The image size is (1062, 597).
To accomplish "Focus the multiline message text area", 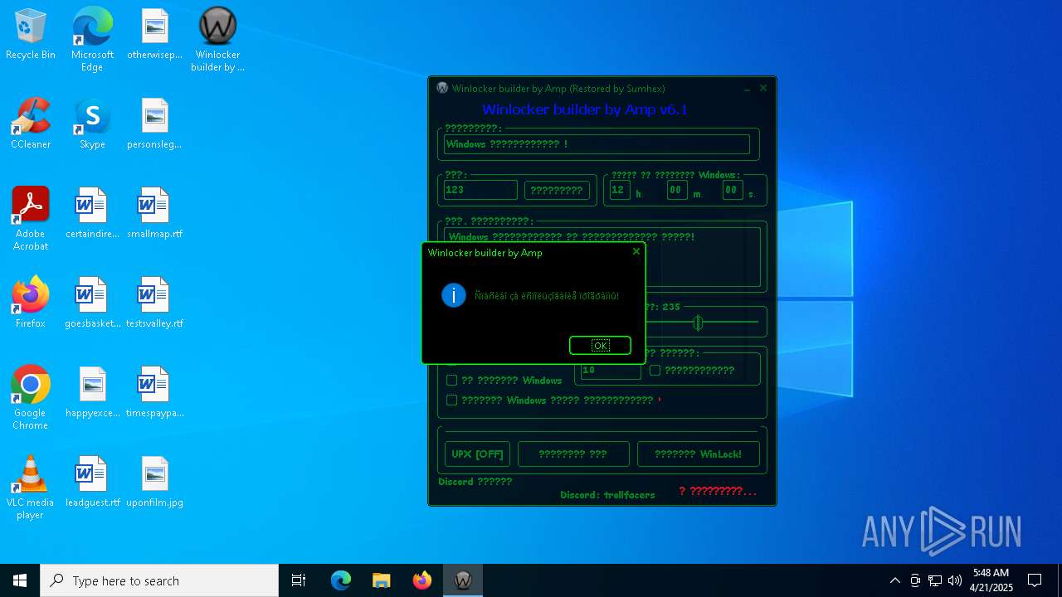I will (602, 256).
